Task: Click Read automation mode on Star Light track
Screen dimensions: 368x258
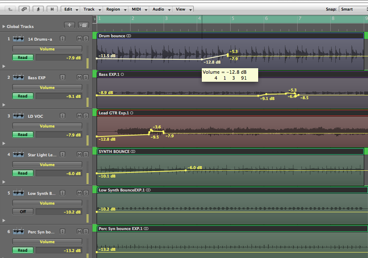Action: point(22,173)
